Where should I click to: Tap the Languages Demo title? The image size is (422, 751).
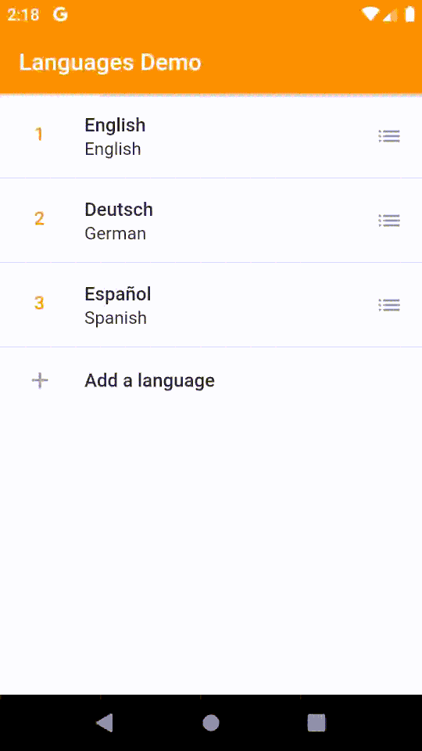tap(110, 63)
